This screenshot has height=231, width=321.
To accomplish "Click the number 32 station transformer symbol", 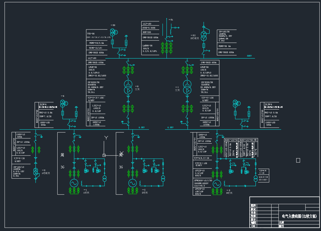I will 204,36.
